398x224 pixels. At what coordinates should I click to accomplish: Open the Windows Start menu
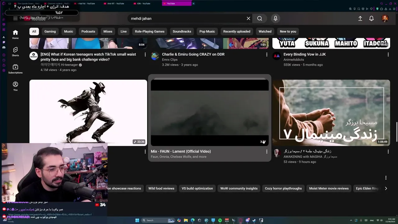click(x=137, y=220)
